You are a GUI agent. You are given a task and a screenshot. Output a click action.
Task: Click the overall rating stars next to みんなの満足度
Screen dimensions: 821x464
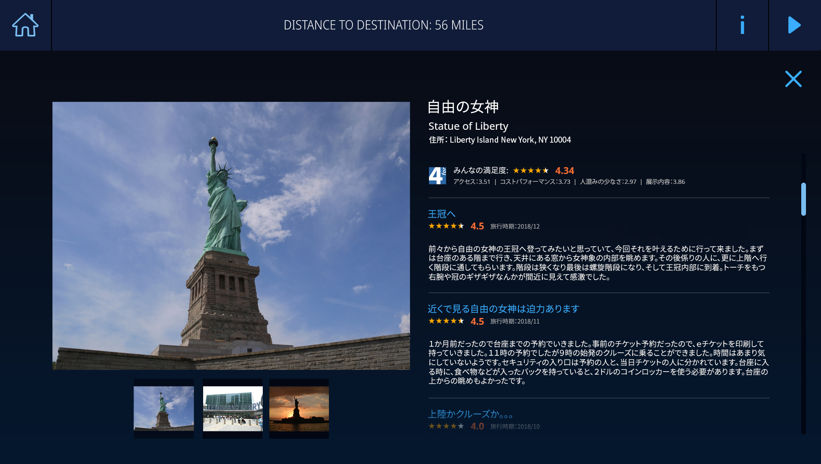531,171
